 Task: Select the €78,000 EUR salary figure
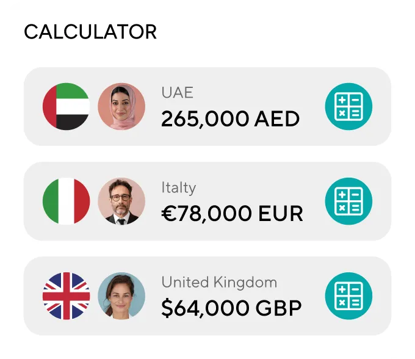pos(232,214)
